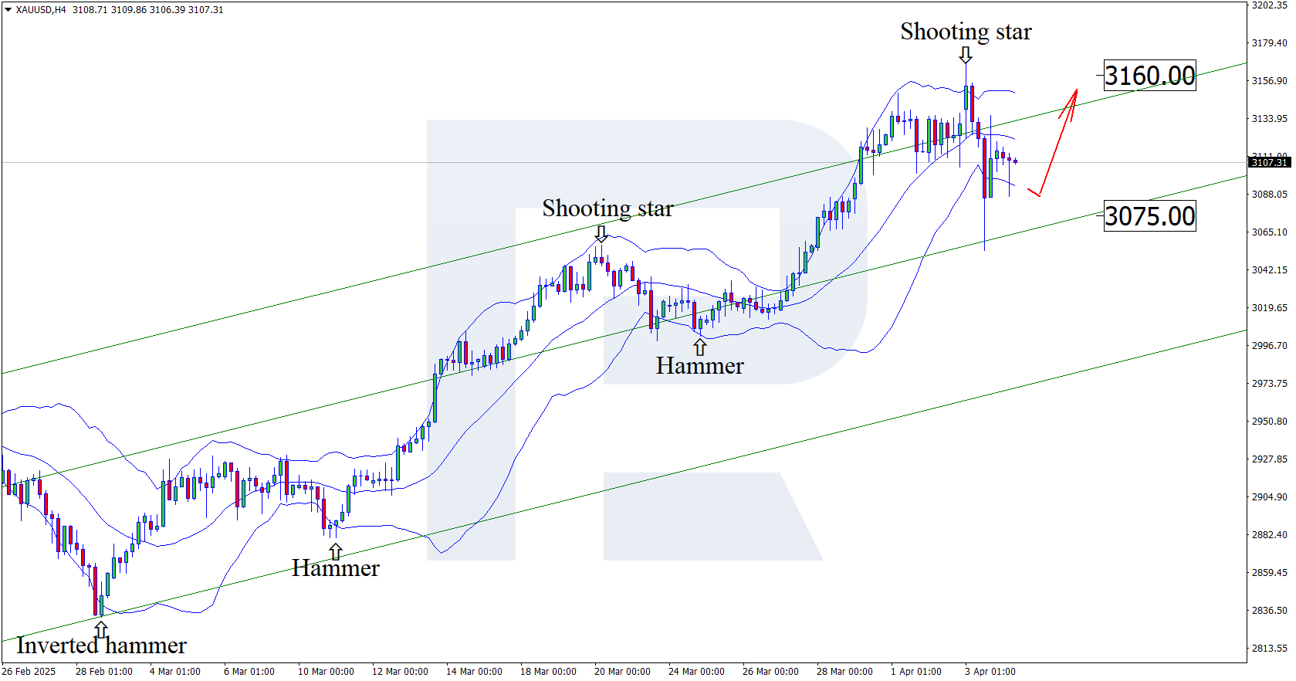Click the Inverted hammer annotation
This screenshot has height=681, width=1296.
point(101,645)
